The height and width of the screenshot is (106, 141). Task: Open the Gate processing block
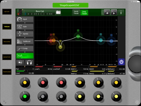click(x=25, y=27)
